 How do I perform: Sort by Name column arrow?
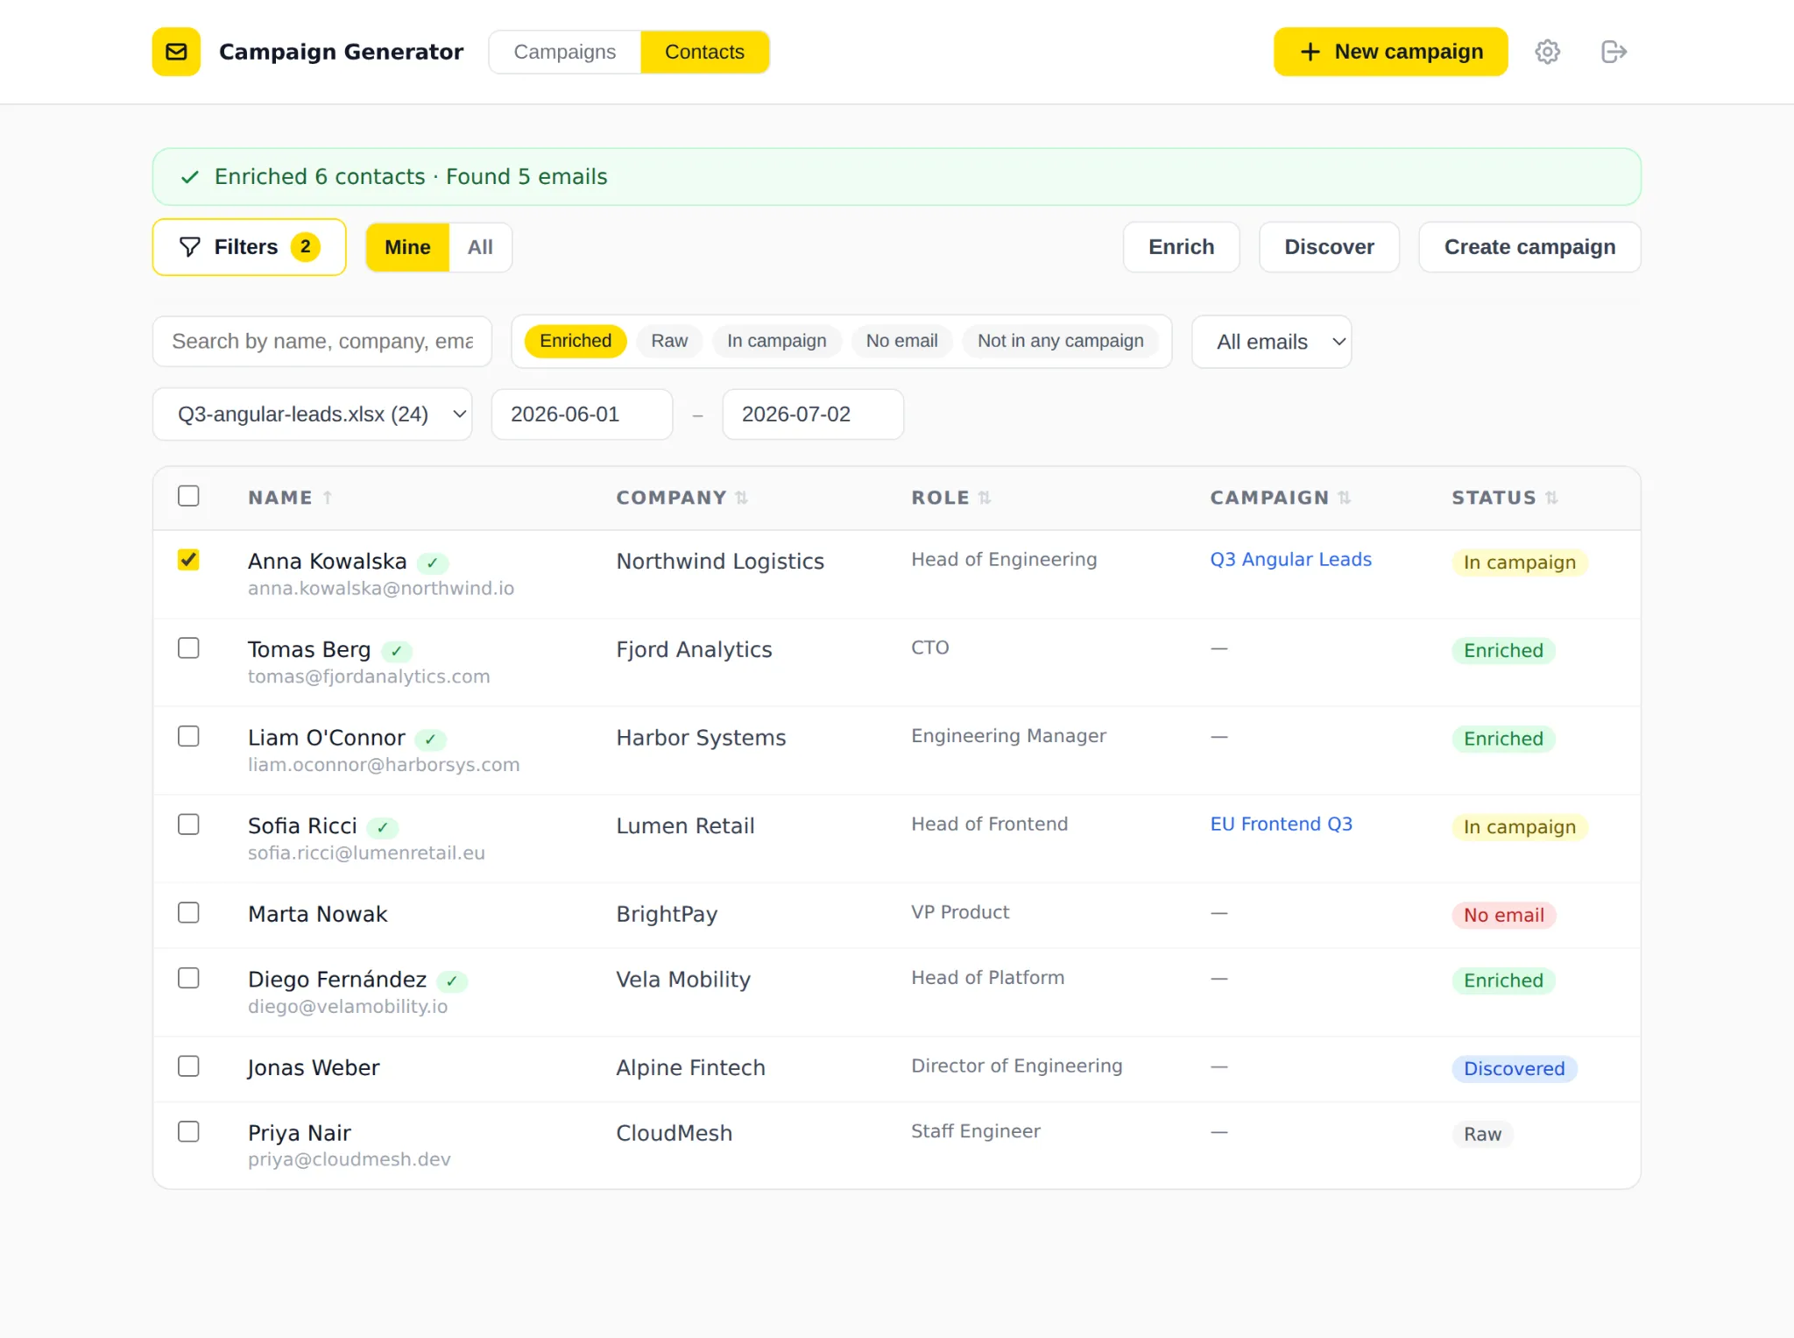coord(328,498)
